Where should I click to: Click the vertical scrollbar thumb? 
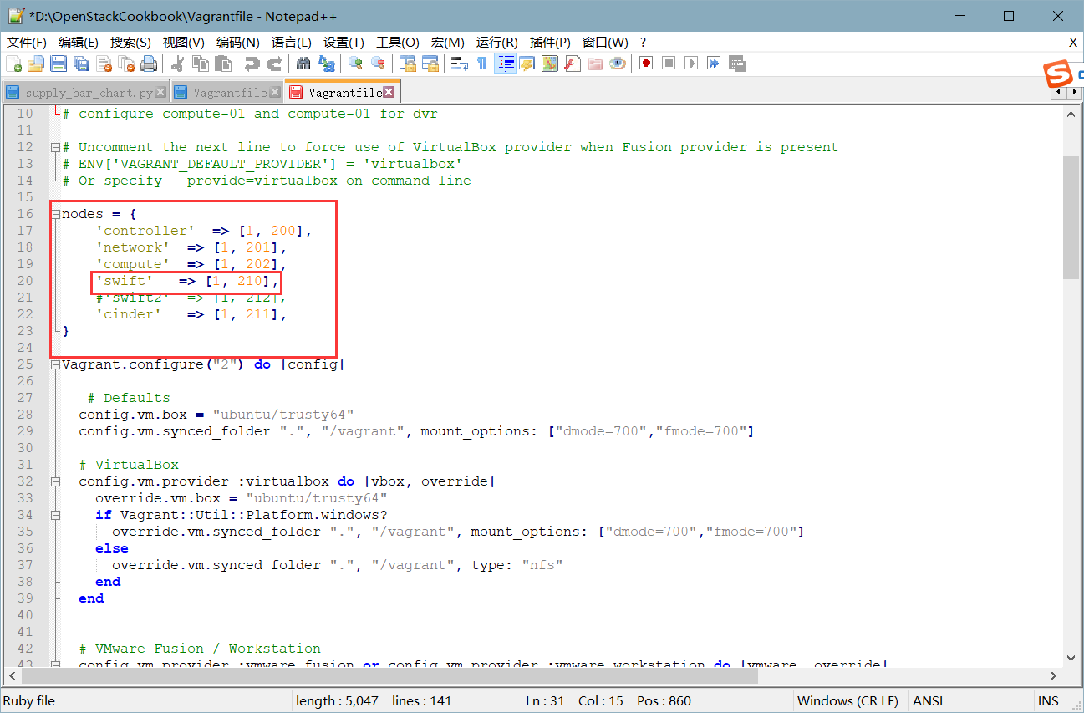point(1071,216)
